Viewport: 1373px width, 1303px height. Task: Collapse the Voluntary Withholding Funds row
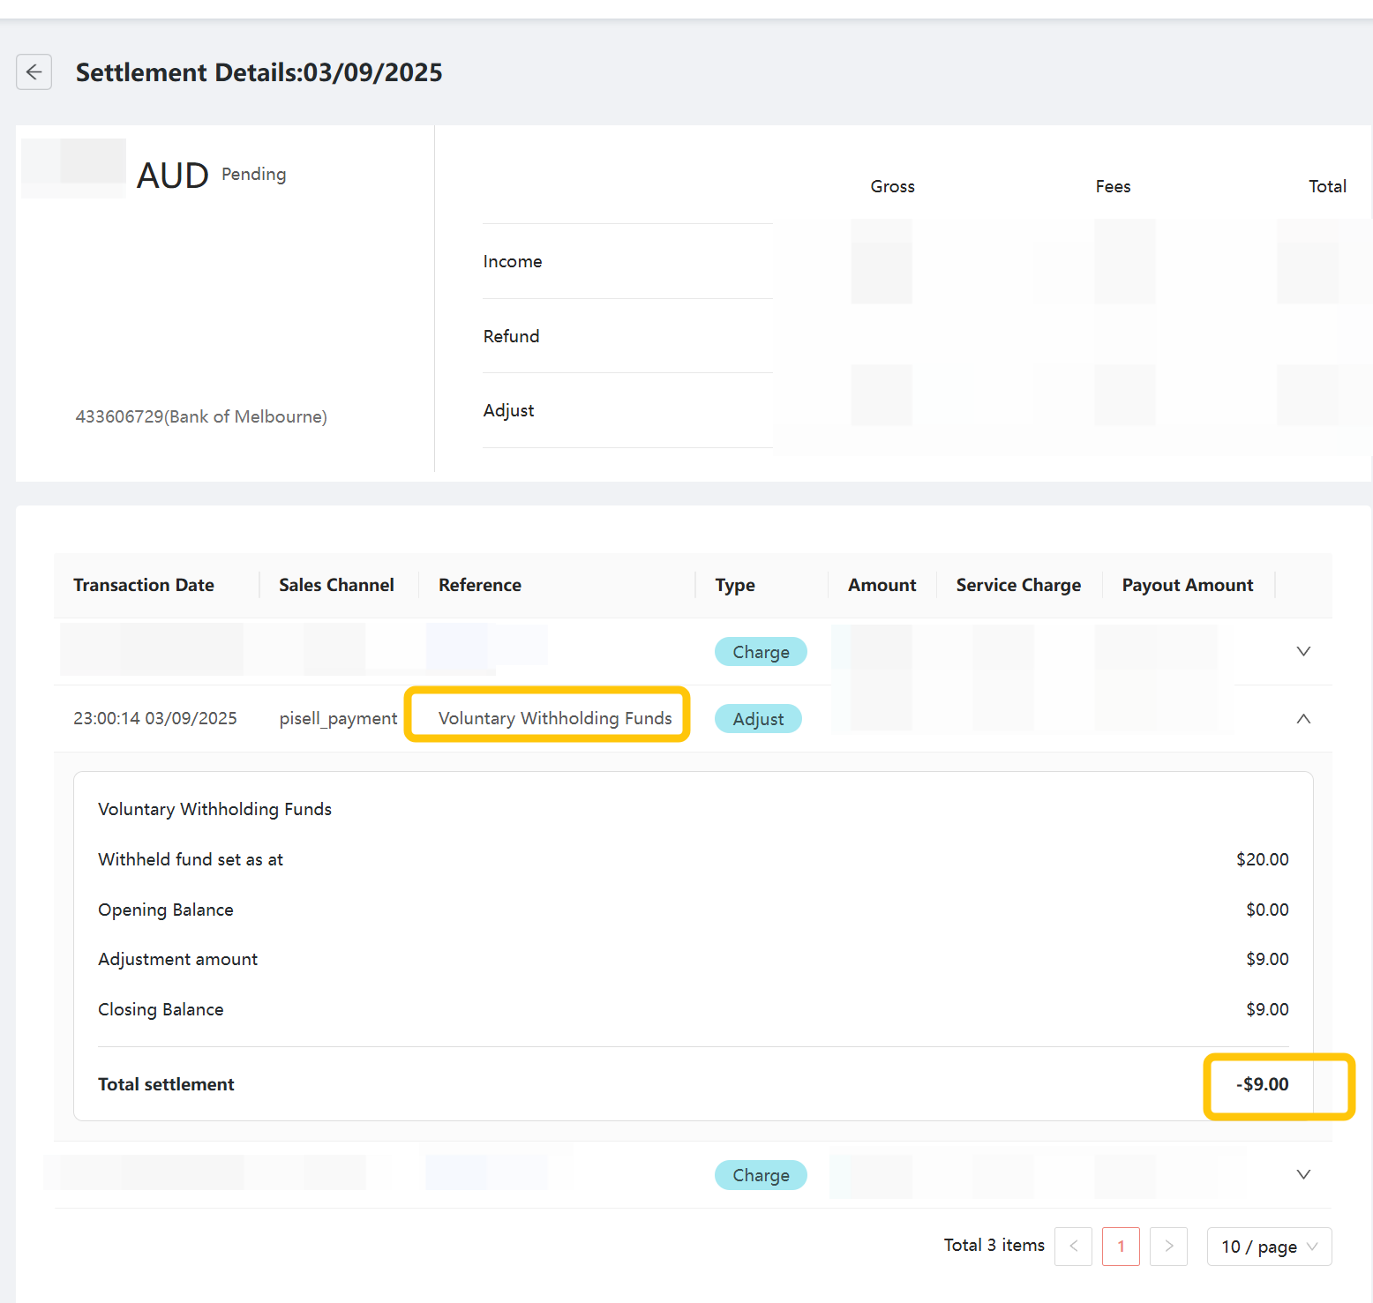[x=1302, y=719]
